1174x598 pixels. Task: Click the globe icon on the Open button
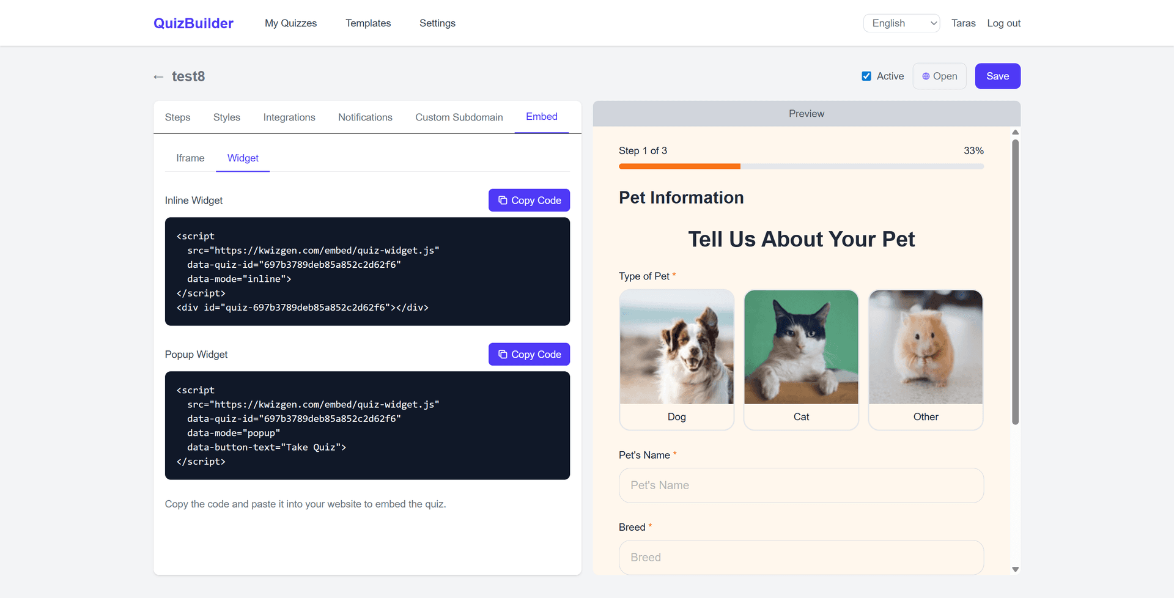[925, 76]
